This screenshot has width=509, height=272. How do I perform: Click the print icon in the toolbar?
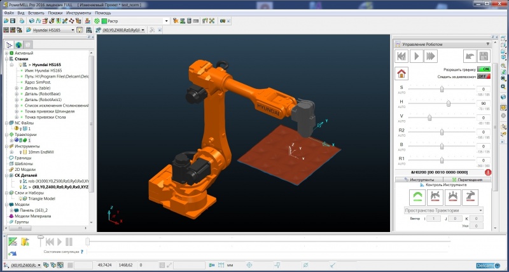point(22,21)
